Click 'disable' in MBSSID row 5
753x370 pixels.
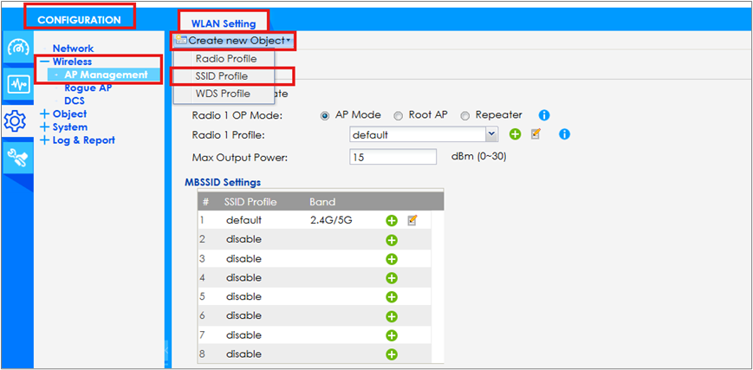(x=244, y=296)
